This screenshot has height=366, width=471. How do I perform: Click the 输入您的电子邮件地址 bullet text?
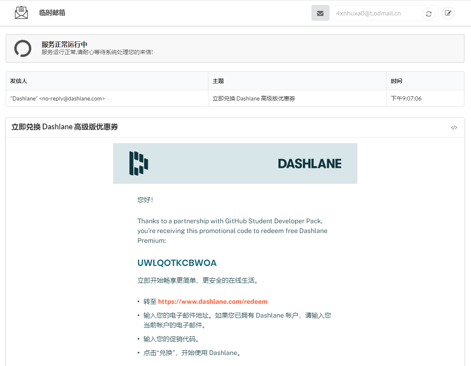coord(237,320)
